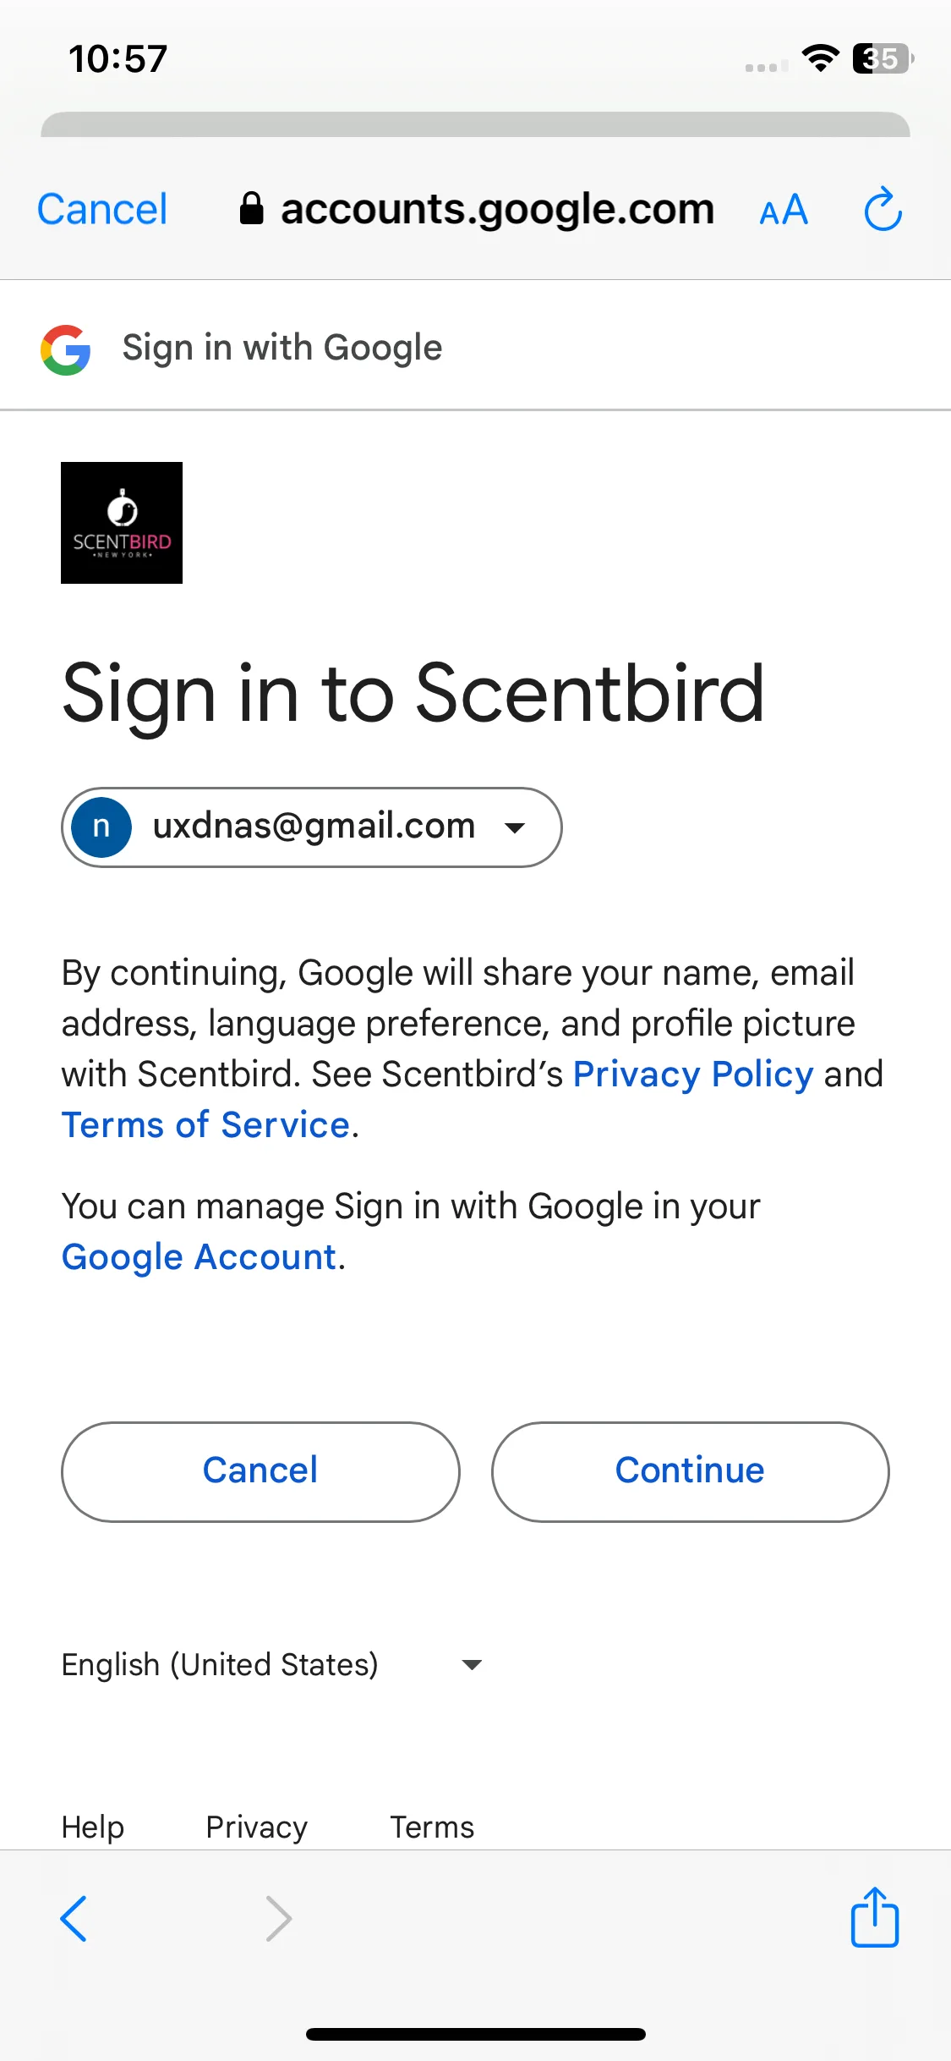Tap the padlock icon beside the URL
This screenshot has height=2061, width=951.
tap(251, 208)
